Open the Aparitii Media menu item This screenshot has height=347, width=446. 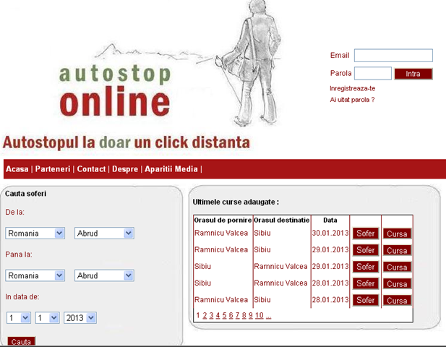pyautogui.click(x=171, y=169)
